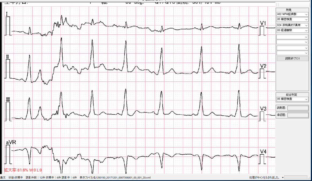312x181 pixels.
Task: Select the V2 lead label
Action: [263, 66]
